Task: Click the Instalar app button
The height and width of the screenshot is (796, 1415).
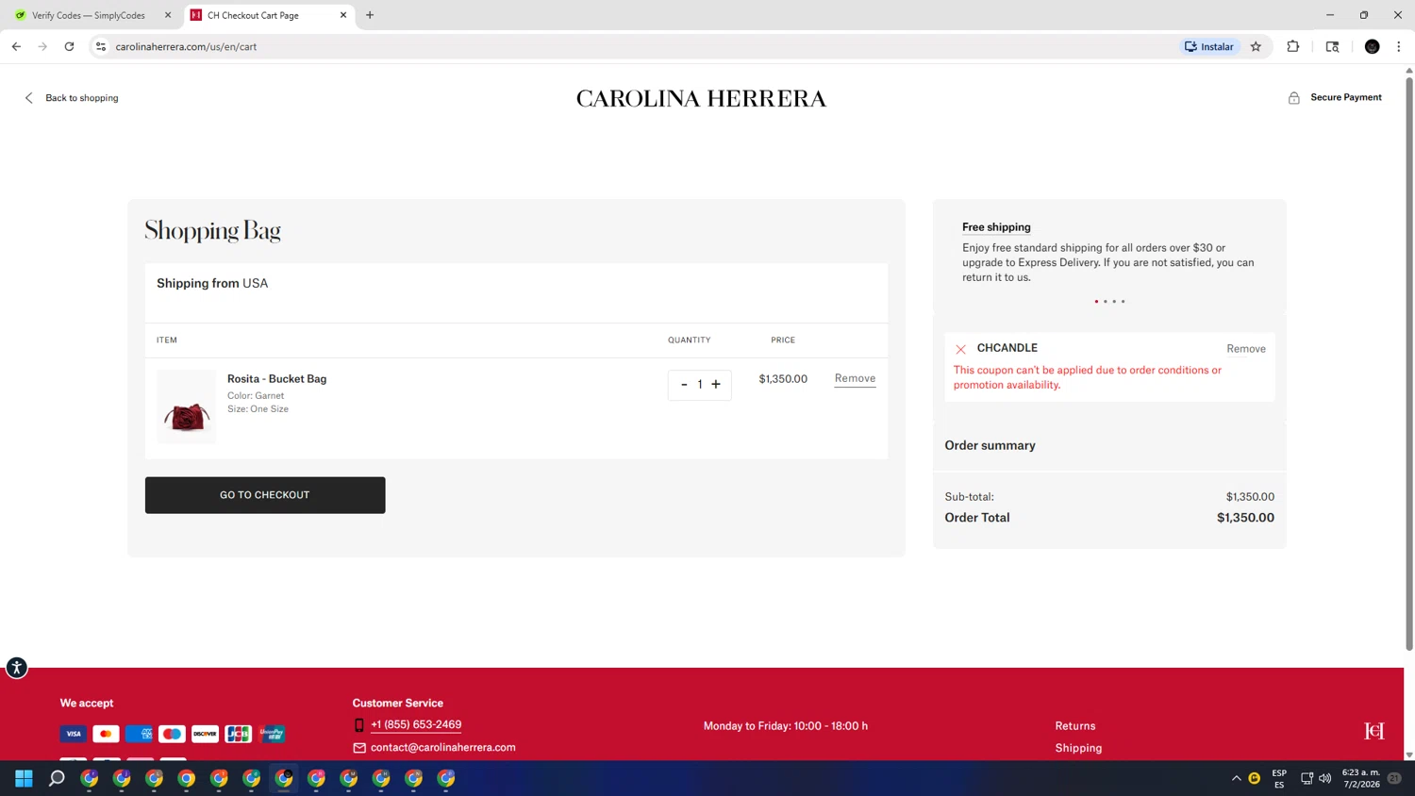Action: pyautogui.click(x=1209, y=46)
